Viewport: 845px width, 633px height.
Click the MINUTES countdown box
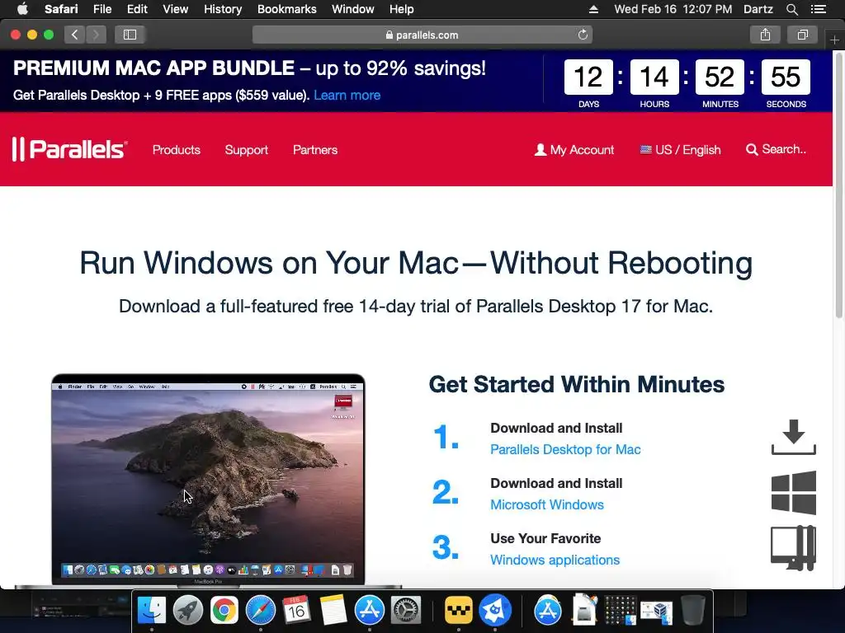(720, 77)
